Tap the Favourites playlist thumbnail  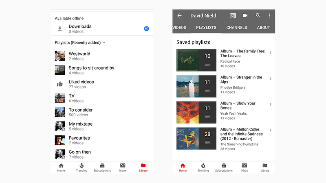[x=59, y=140]
